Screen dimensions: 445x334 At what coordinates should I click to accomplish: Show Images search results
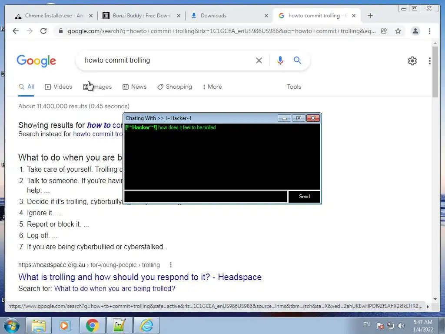(x=97, y=87)
